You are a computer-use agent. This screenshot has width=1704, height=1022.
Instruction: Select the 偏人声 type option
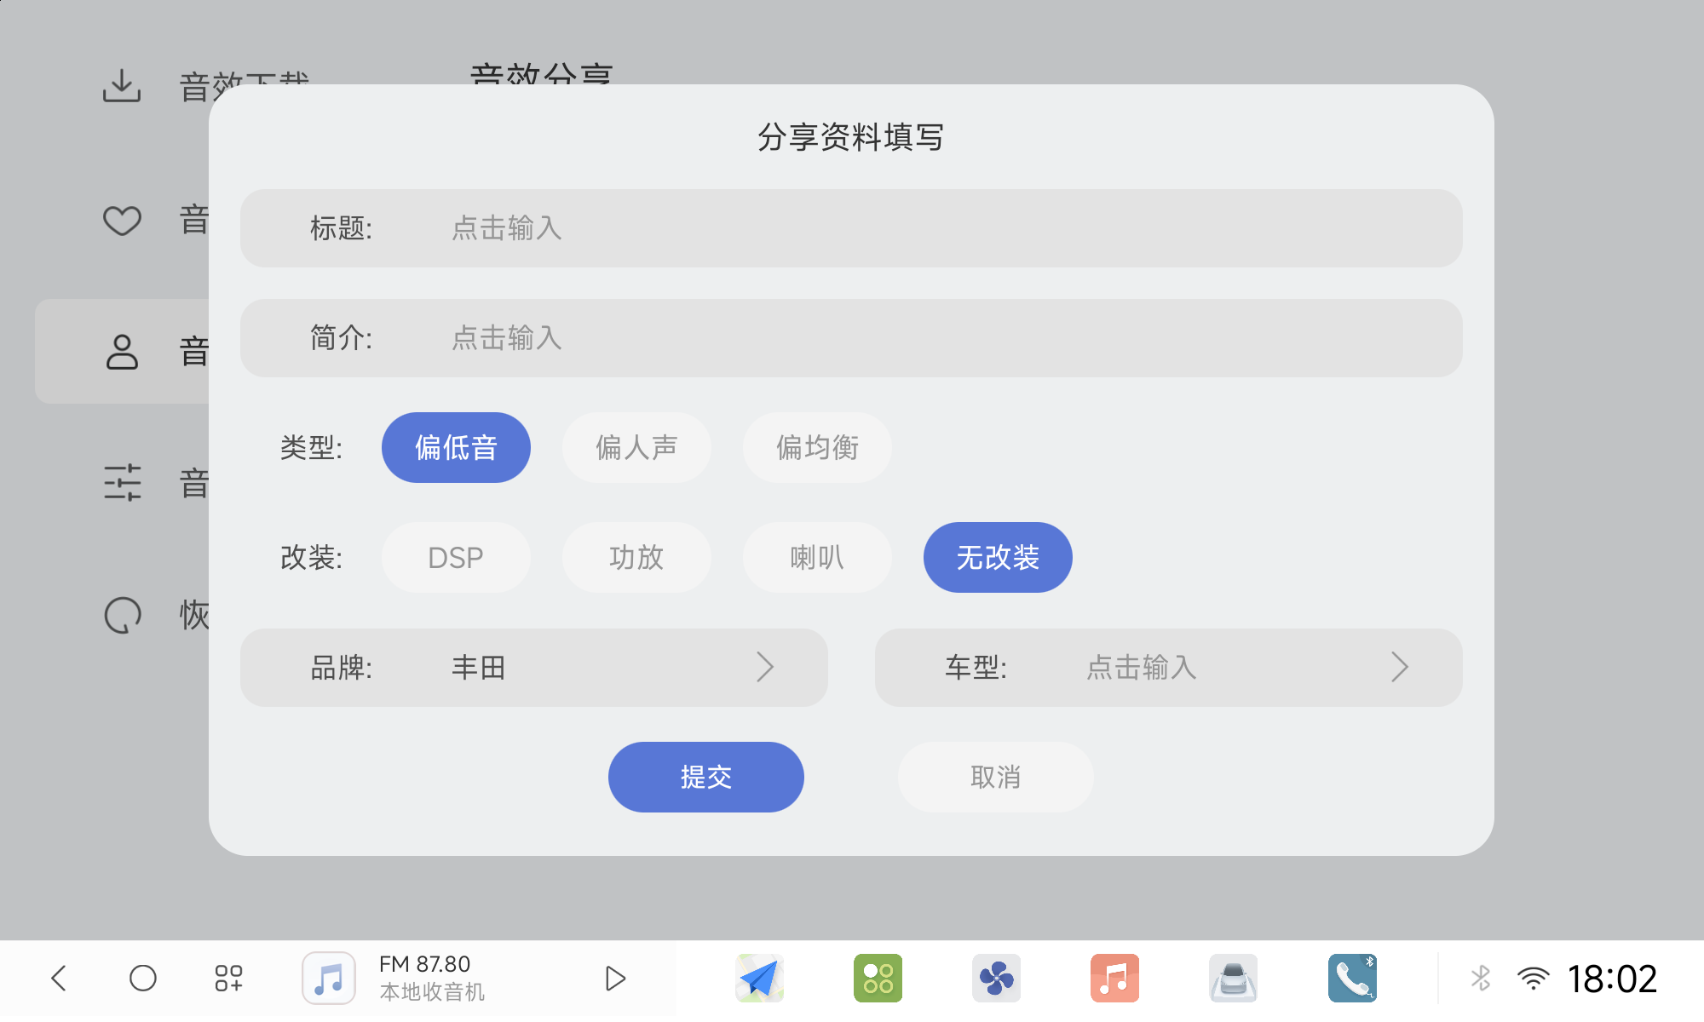click(x=636, y=447)
